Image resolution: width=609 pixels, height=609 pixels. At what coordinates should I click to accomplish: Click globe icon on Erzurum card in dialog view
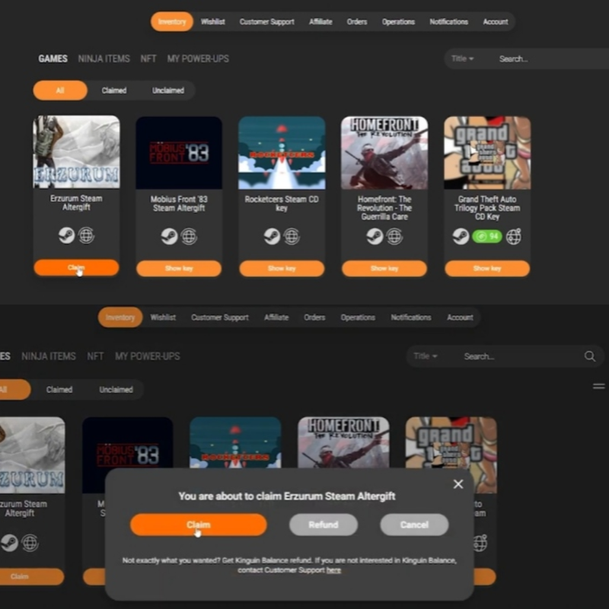click(x=30, y=543)
